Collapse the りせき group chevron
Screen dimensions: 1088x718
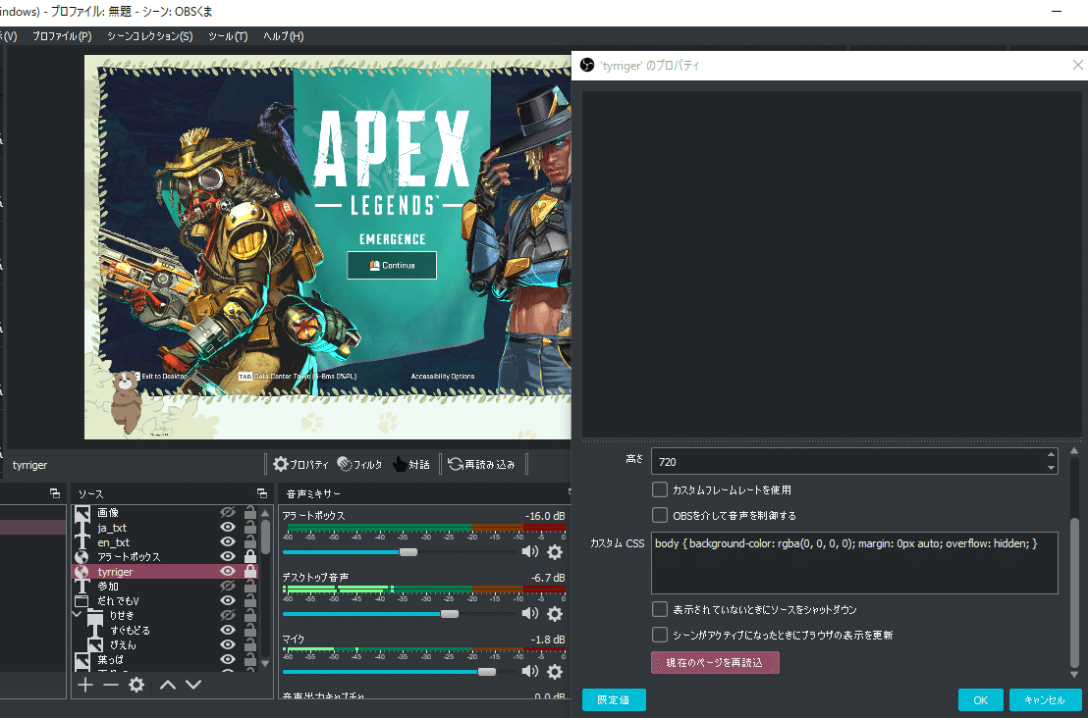click(77, 615)
